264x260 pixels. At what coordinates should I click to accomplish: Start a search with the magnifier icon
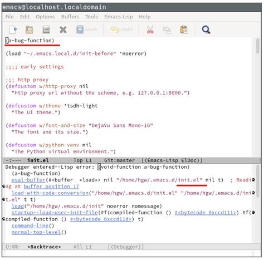[x=206, y=30]
